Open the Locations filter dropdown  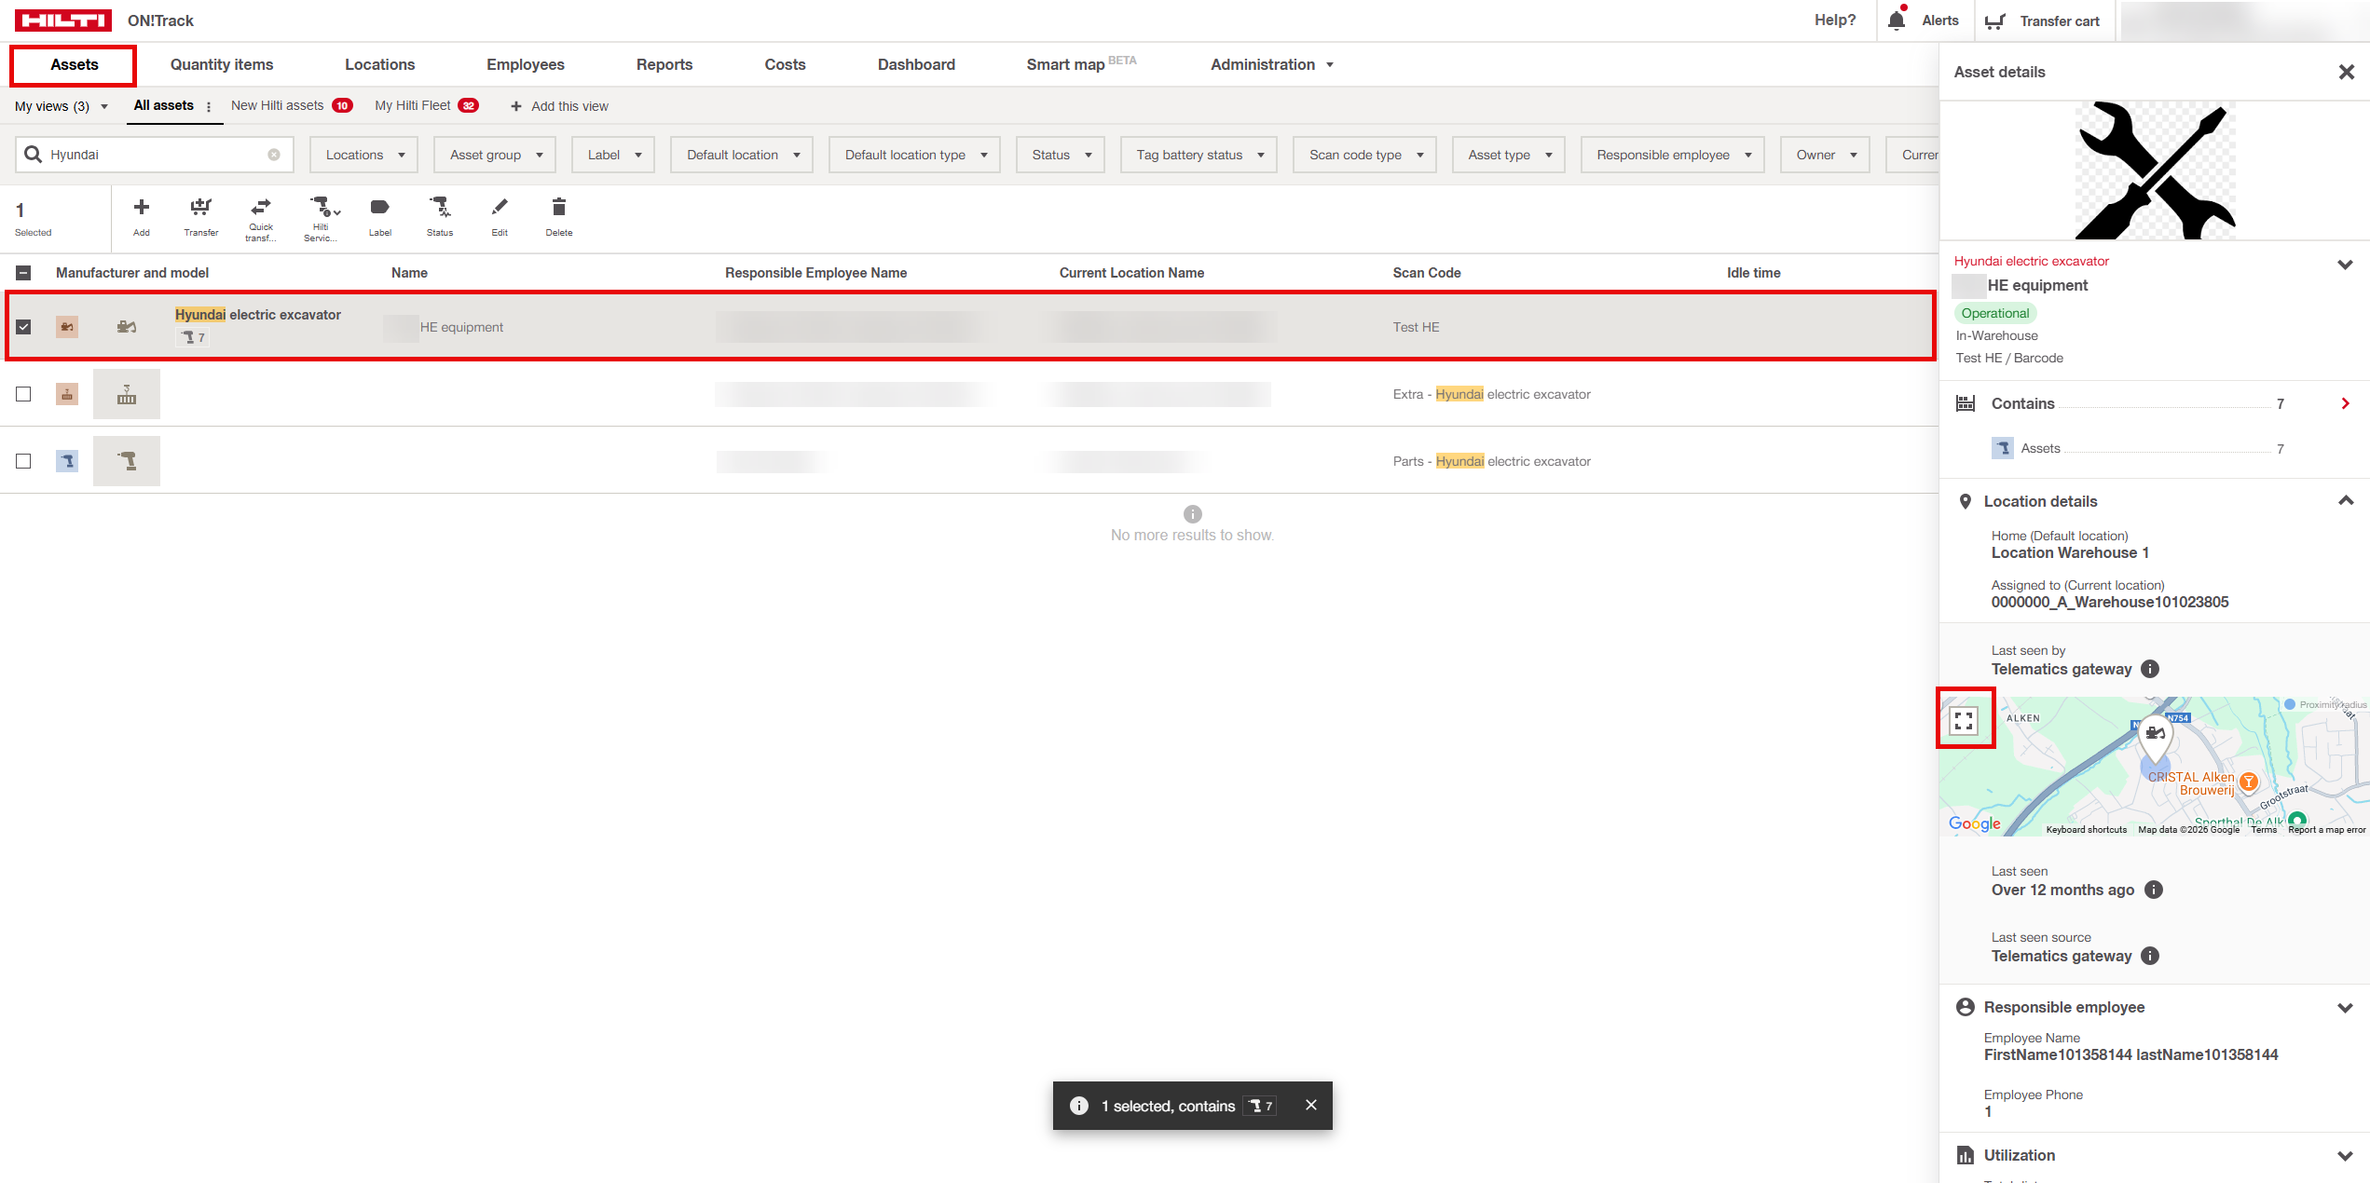click(363, 155)
